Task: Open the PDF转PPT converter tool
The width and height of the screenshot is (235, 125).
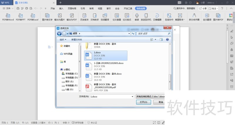Action: pos(21,17)
